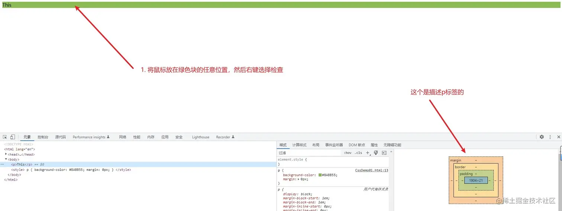Click margin-block-end: 1em declaration
562x211 pixels.
pos(304,202)
